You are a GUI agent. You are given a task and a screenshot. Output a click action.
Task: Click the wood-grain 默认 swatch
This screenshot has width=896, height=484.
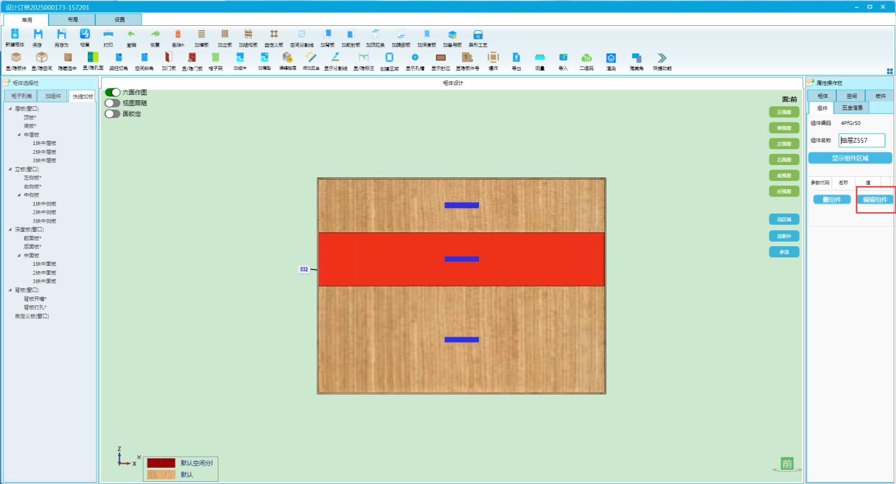tap(161, 474)
